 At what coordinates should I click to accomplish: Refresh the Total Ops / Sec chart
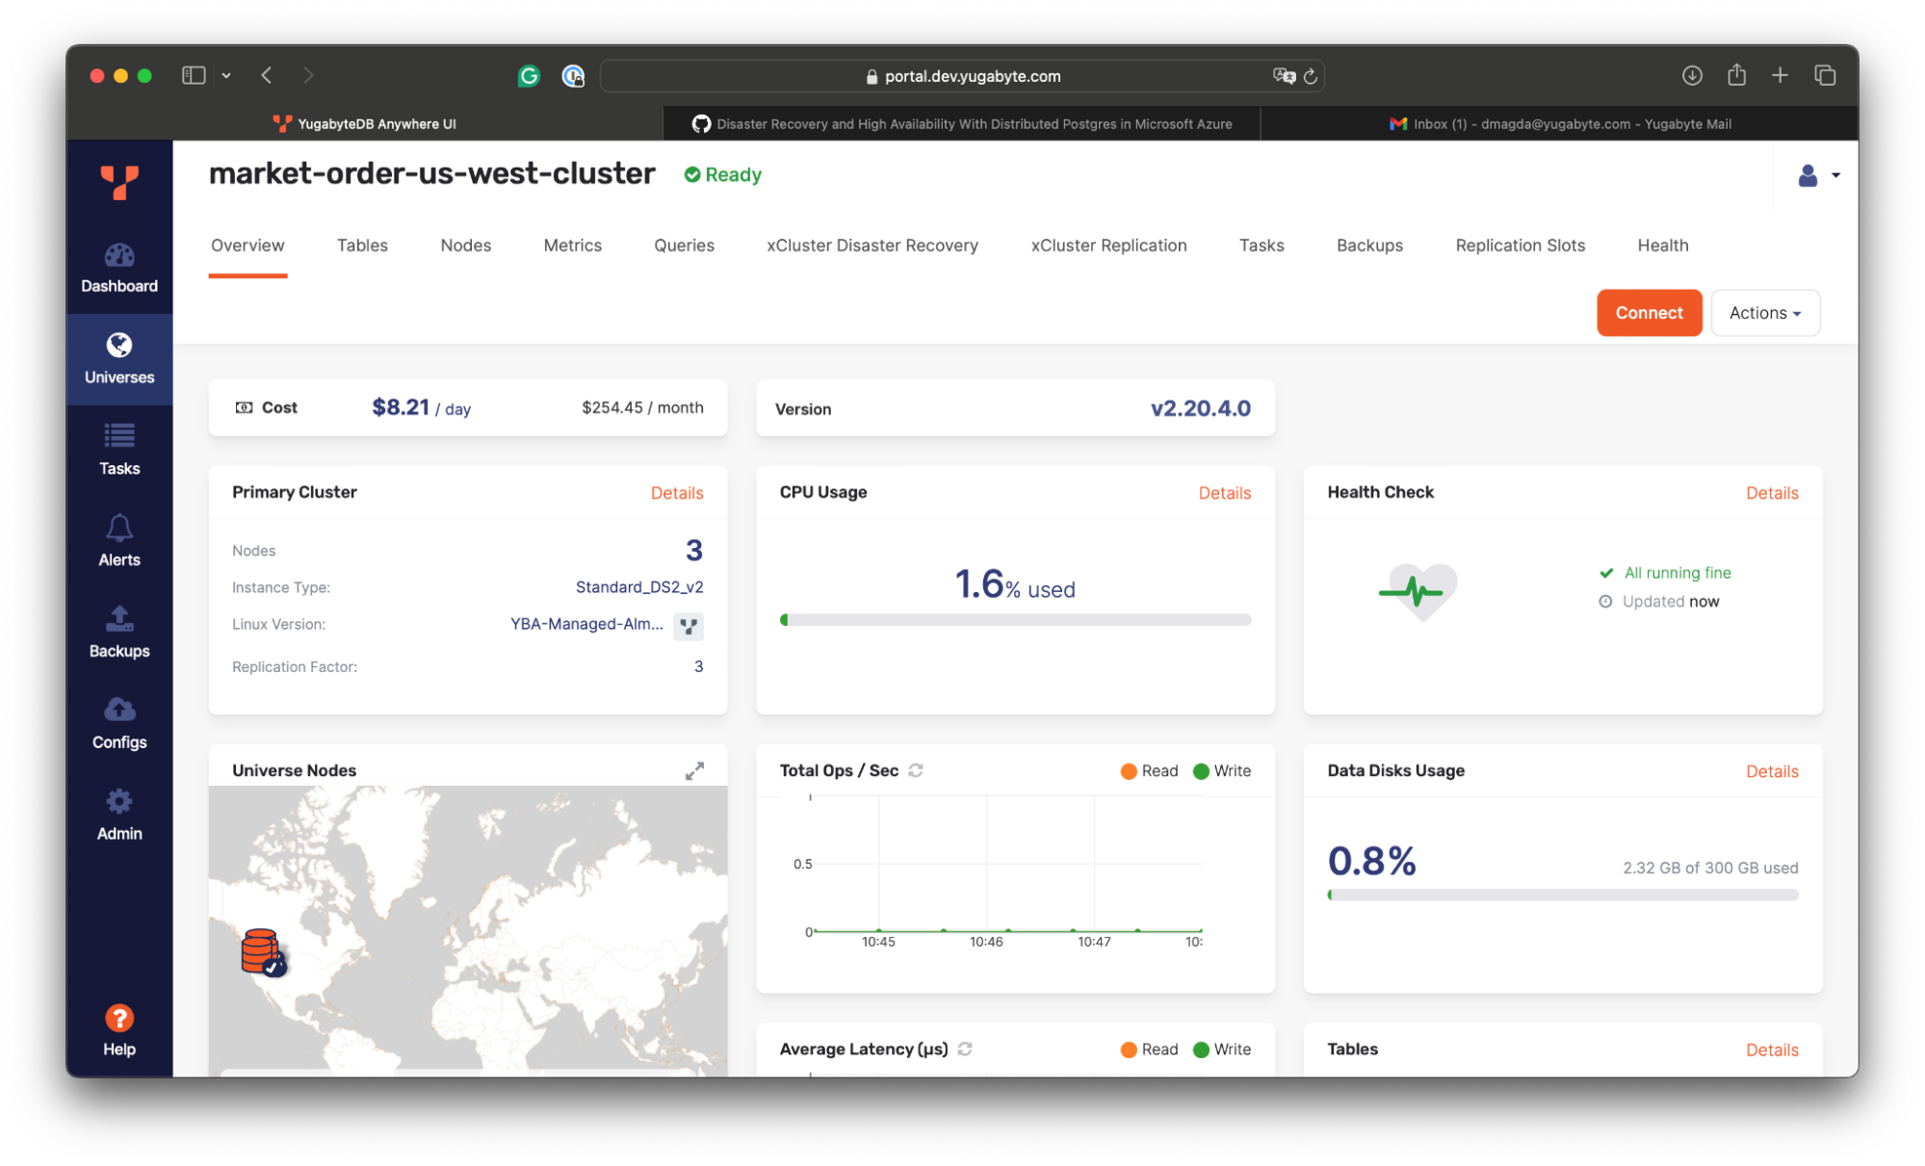click(916, 770)
